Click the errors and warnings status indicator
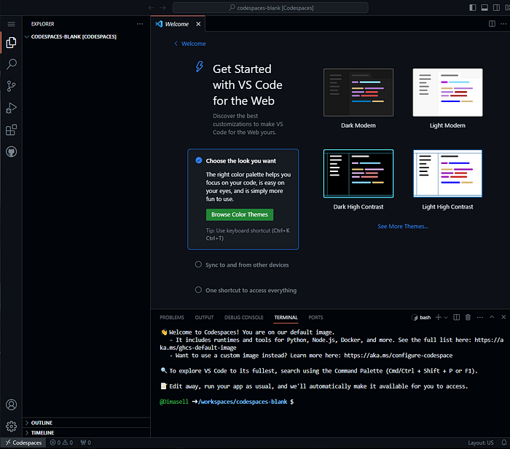 pos(61,442)
